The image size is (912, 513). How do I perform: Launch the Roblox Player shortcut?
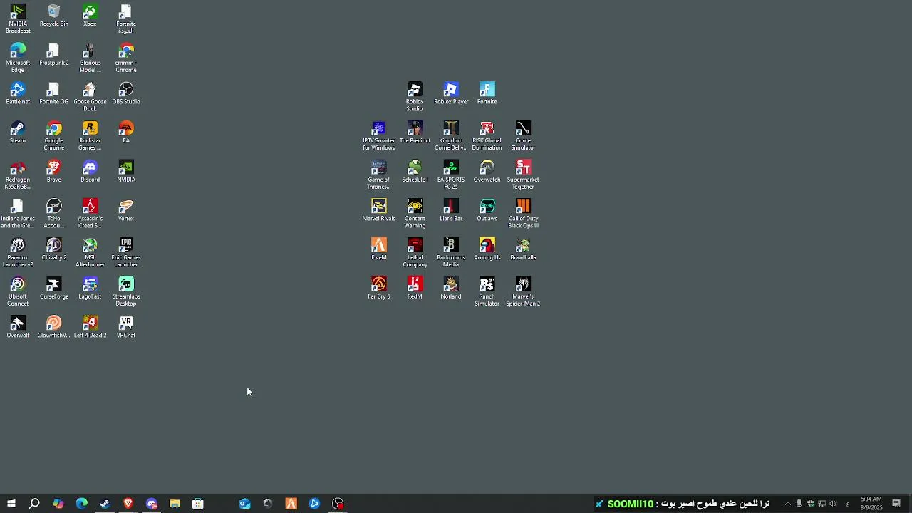(451, 93)
